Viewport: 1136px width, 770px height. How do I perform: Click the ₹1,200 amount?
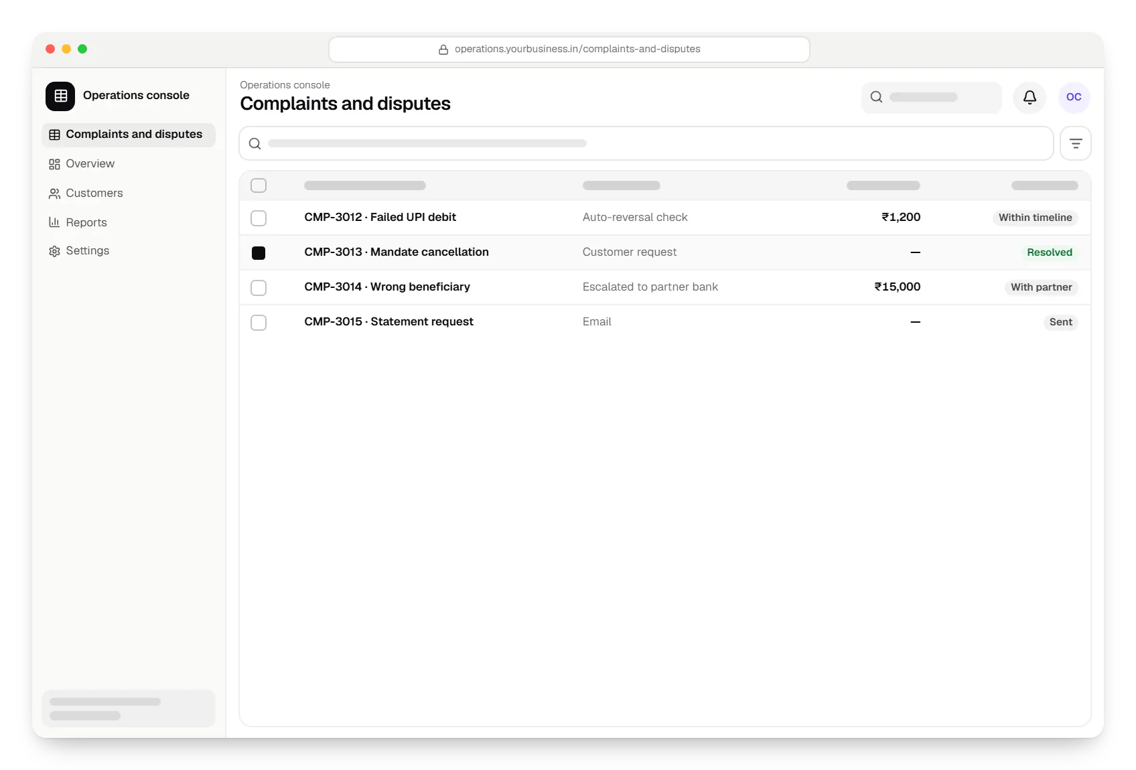(x=901, y=217)
